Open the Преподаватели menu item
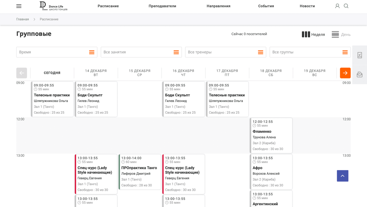This screenshot has width=367, height=207. (x=162, y=6)
